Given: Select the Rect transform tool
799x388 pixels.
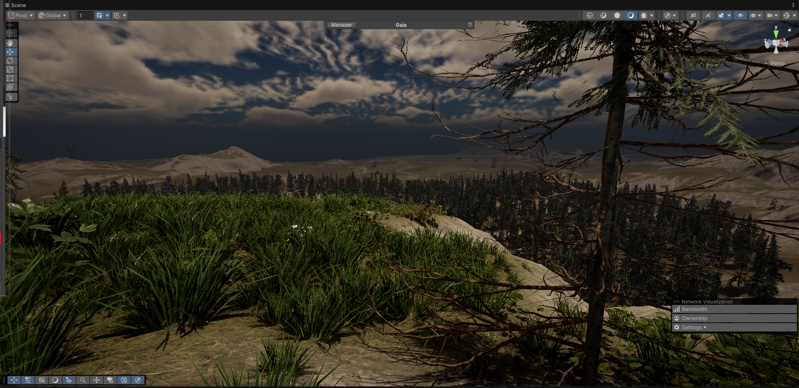Looking at the screenshot, I should pyautogui.click(x=10, y=78).
